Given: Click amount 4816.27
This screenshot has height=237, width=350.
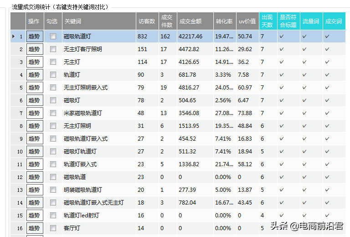Looking at the screenshot, I should click(x=189, y=87).
